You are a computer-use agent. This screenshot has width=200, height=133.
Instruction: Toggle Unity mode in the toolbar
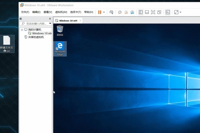[159, 12]
